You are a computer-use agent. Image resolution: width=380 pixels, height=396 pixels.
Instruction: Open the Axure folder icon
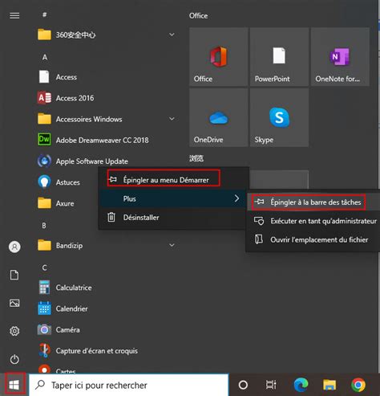tap(44, 203)
